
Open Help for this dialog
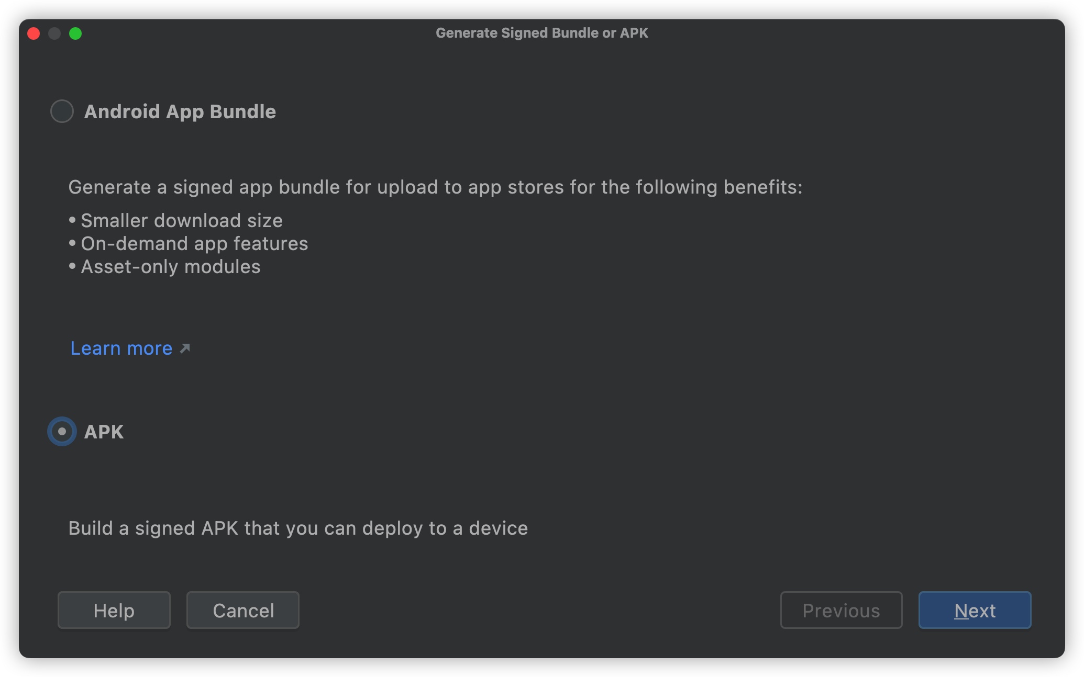(x=114, y=611)
